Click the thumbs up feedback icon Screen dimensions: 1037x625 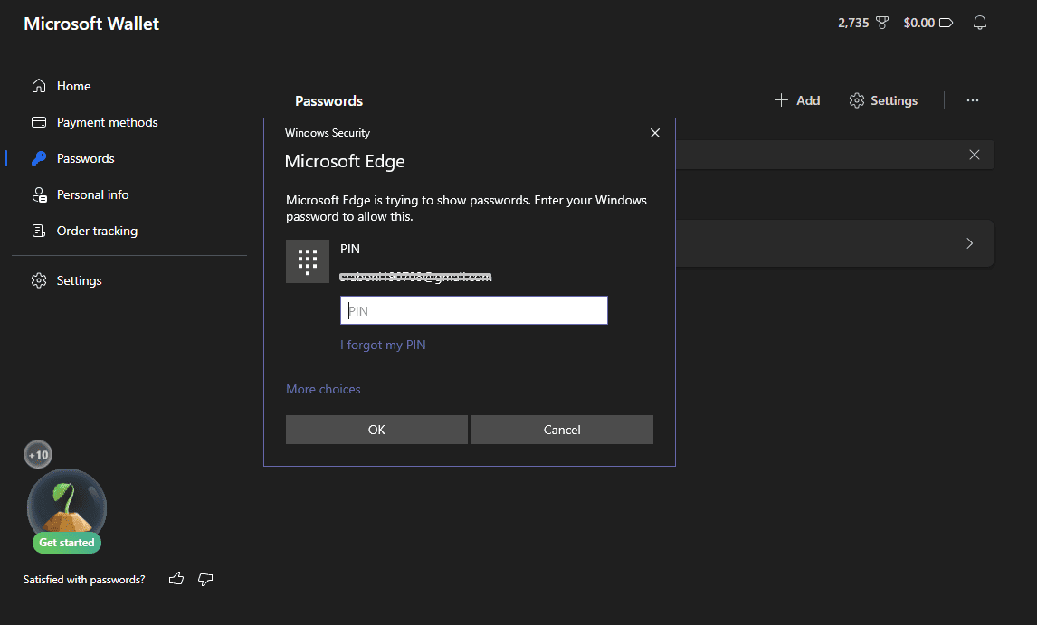176,579
